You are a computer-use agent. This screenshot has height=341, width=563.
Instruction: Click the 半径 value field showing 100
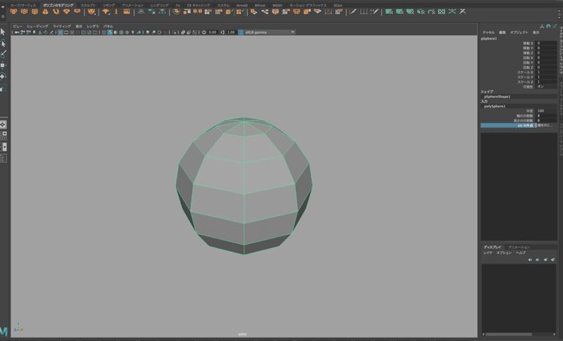pos(546,111)
